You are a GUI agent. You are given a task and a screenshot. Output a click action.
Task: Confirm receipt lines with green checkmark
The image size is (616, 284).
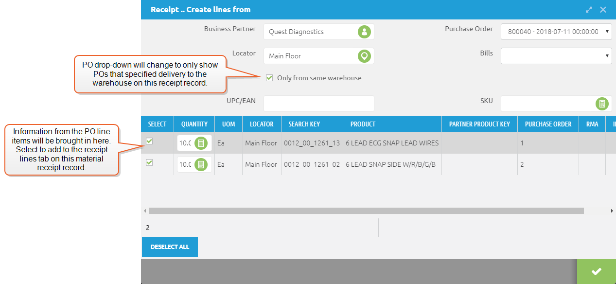[596, 271]
